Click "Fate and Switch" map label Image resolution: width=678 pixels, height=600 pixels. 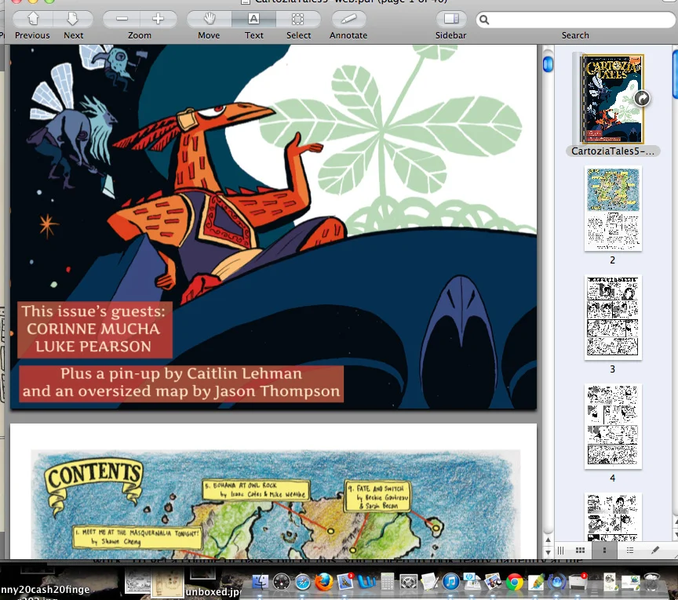tap(377, 496)
